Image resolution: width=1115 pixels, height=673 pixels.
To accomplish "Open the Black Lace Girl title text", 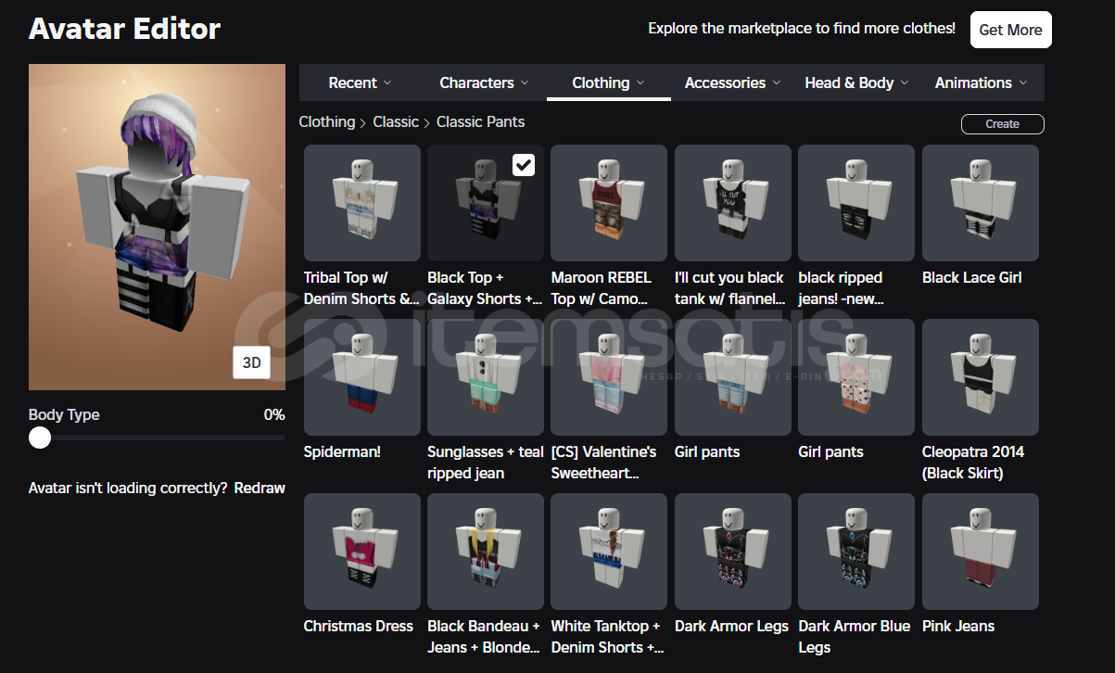I will [972, 277].
